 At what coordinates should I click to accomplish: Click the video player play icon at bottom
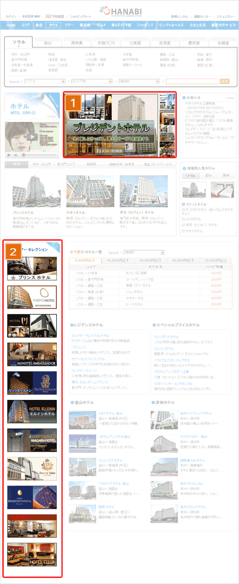pyautogui.click(x=9, y=155)
